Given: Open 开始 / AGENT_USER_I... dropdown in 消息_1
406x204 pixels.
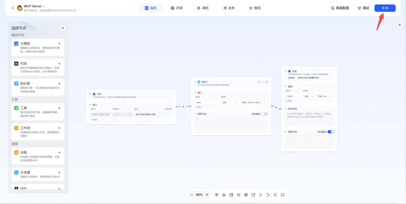Looking at the screenshot, I should [253, 102].
